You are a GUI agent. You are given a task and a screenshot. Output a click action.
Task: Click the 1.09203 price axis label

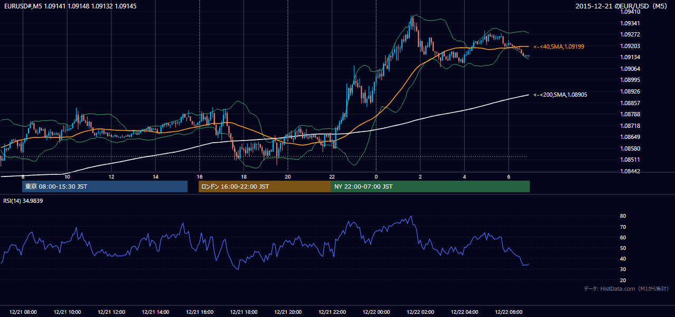[x=630, y=46]
